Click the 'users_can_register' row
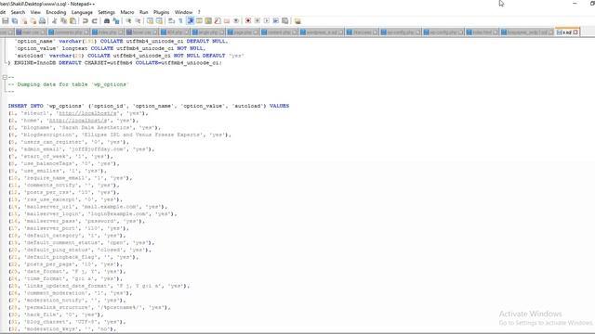Image resolution: width=595 pixels, height=334 pixels. [69, 142]
